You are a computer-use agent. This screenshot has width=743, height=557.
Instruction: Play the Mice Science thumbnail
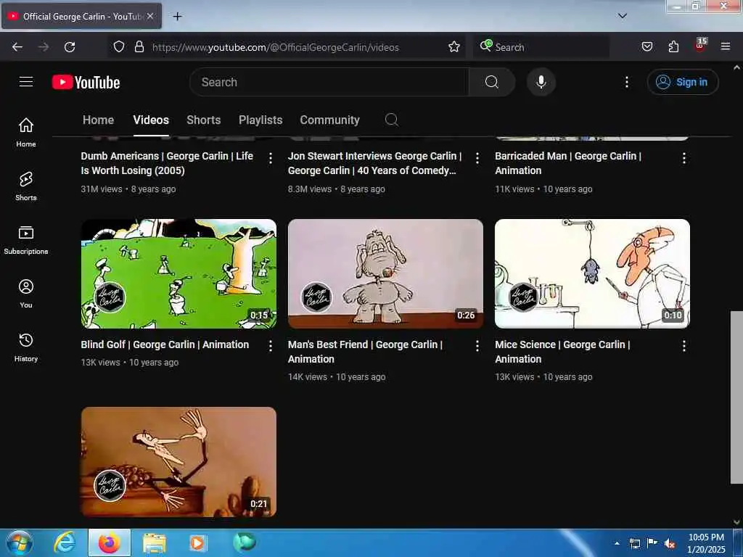pos(592,273)
